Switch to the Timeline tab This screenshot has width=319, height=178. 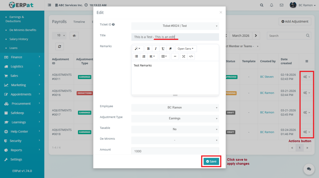pos(79,22)
